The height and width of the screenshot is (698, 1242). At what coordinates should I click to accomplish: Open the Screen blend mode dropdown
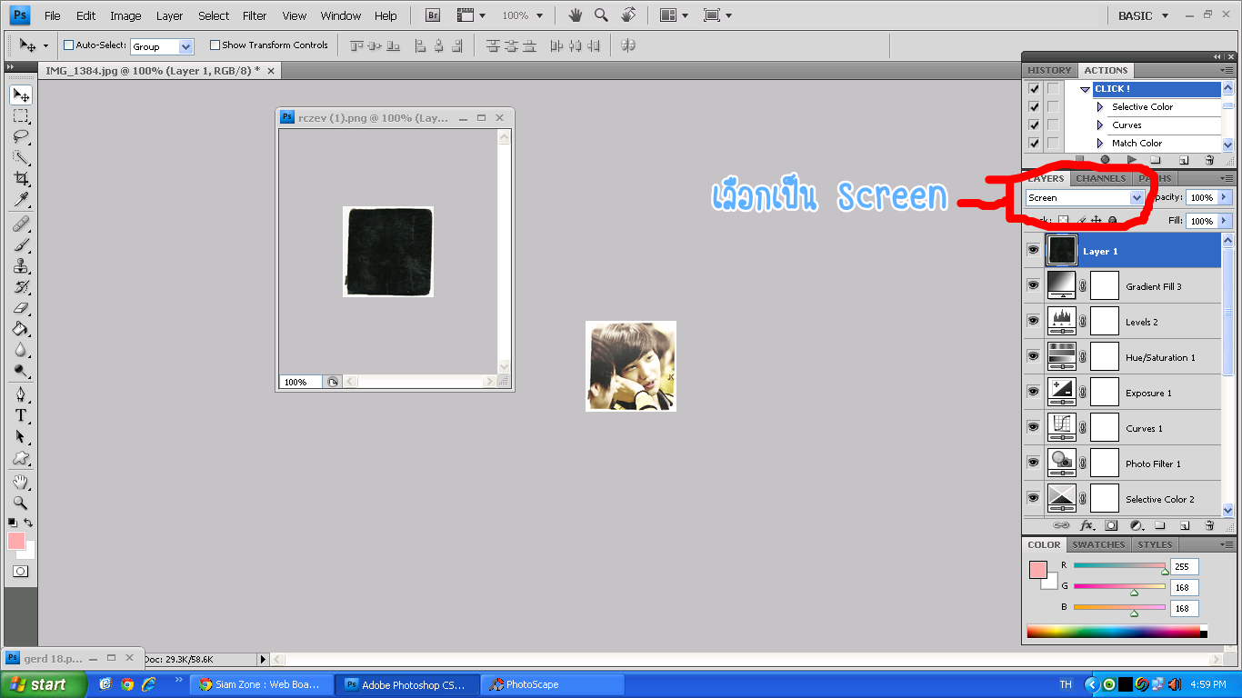(x=1084, y=197)
